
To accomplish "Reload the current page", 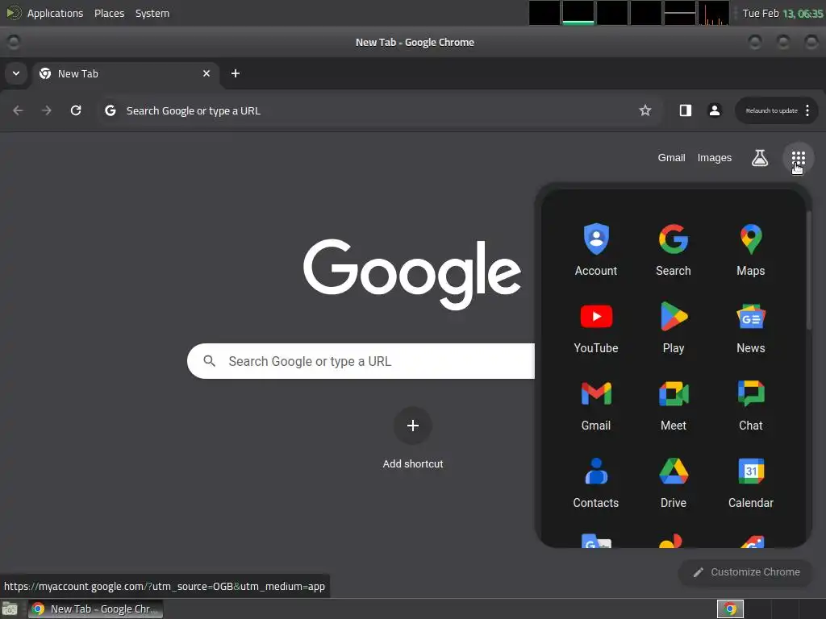I will [x=76, y=110].
